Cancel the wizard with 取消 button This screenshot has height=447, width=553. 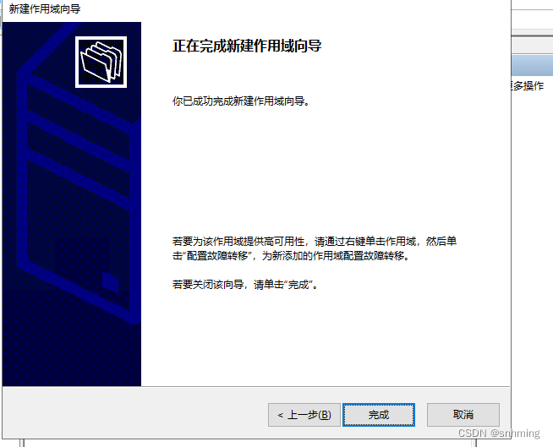(x=463, y=415)
